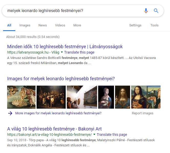
Task: Open the Lady with an Ermine thumbnail
Action: [106, 97]
